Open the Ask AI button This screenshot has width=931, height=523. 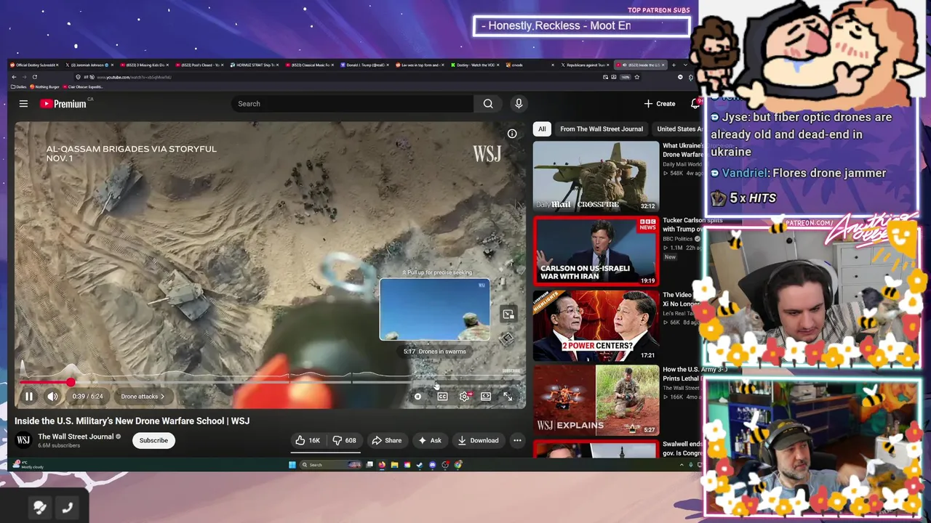pyautogui.click(x=430, y=440)
